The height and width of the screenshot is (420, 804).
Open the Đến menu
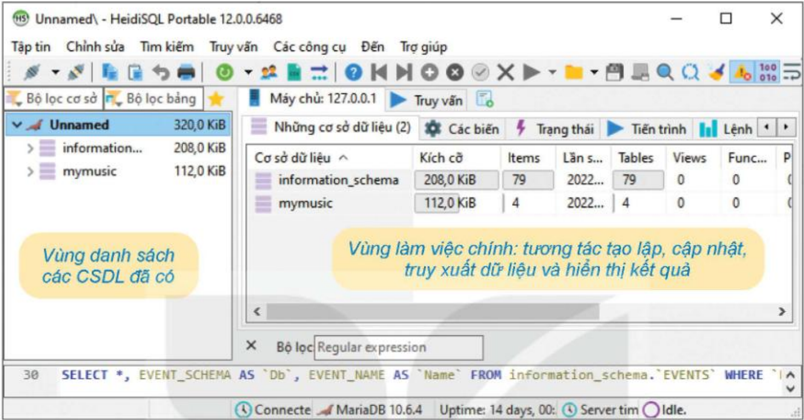click(x=373, y=47)
